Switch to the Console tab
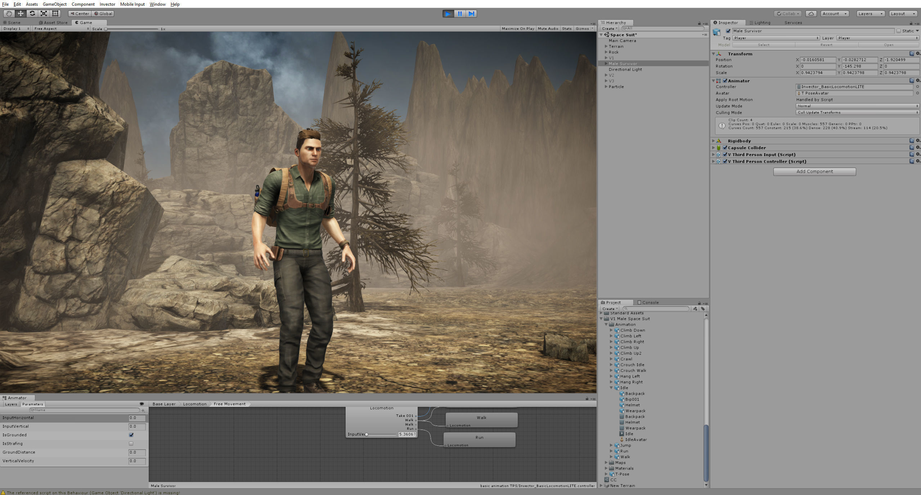 tap(648, 303)
